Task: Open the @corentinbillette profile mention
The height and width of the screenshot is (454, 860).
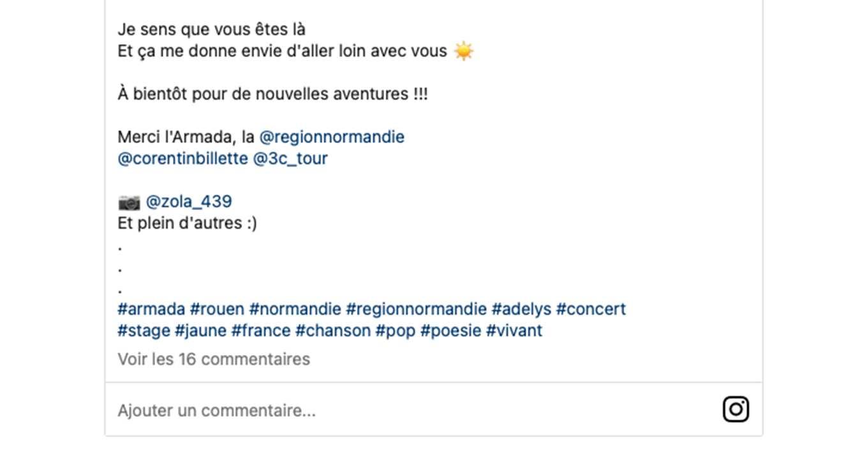Action: pyautogui.click(x=182, y=158)
